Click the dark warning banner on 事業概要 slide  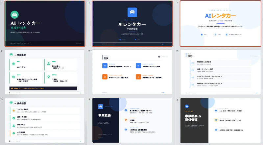pos(43,88)
